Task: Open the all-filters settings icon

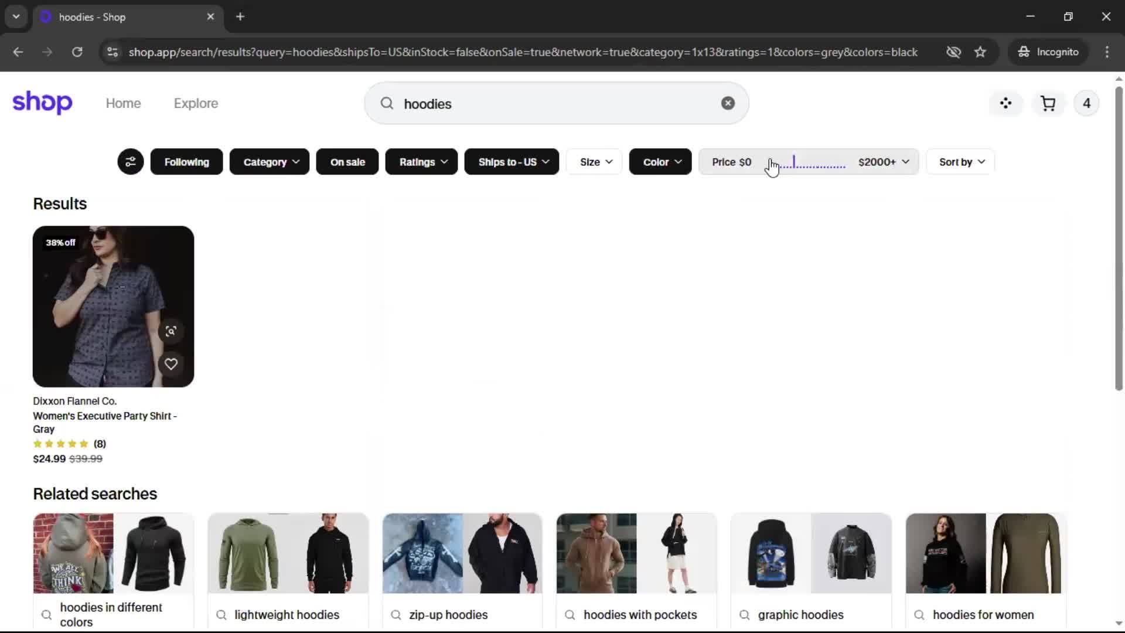Action: 130,162
